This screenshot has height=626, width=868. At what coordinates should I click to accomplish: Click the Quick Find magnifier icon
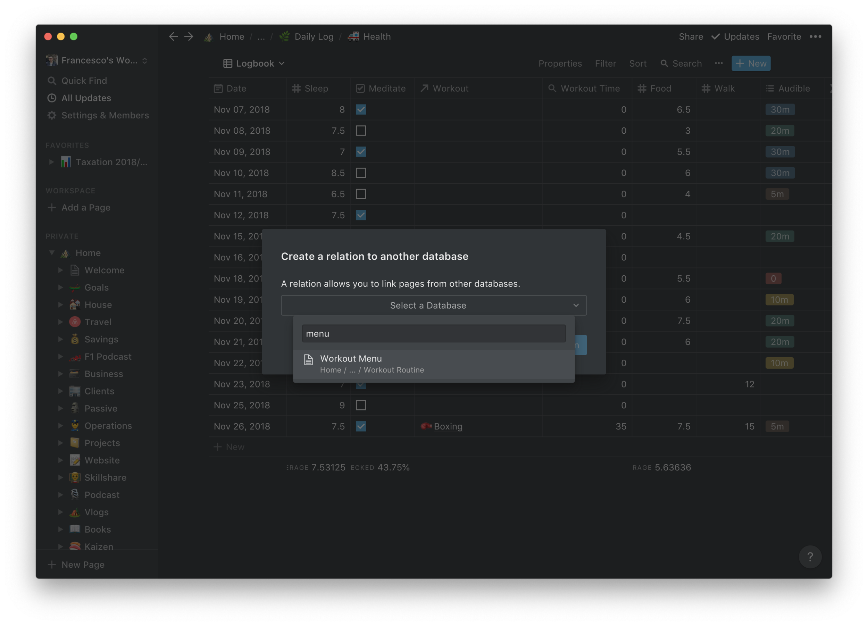pos(52,81)
